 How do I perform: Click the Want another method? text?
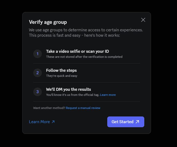pos(49,108)
